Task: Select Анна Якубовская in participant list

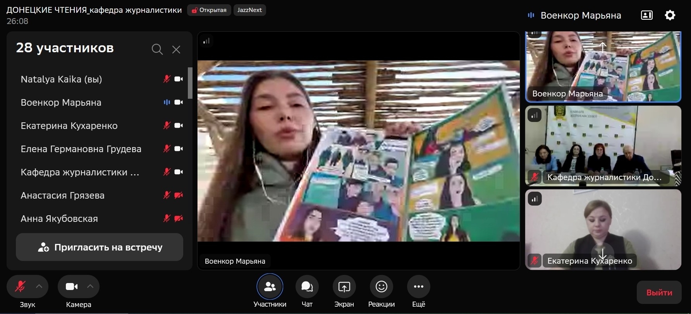Action: 59,219
